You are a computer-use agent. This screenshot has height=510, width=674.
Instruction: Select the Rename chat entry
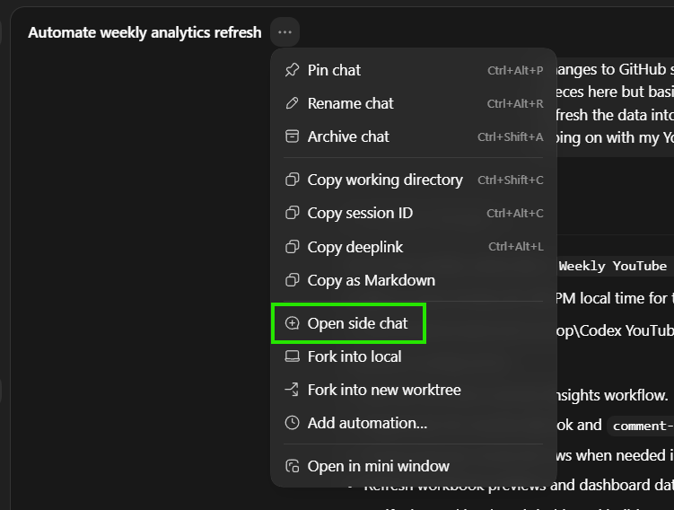click(414, 103)
